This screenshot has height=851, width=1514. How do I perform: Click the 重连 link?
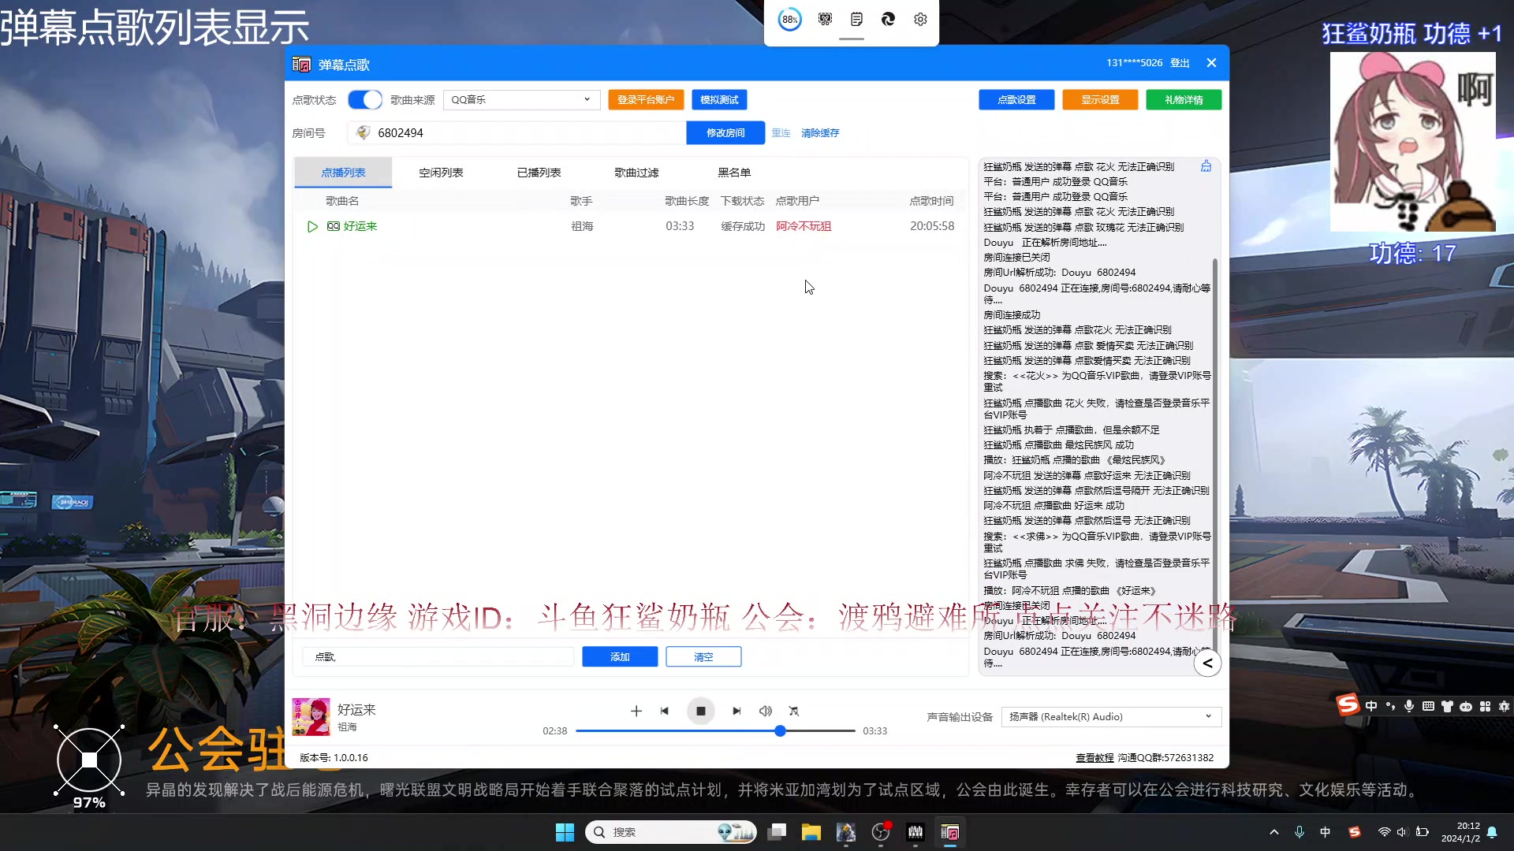(x=781, y=133)
